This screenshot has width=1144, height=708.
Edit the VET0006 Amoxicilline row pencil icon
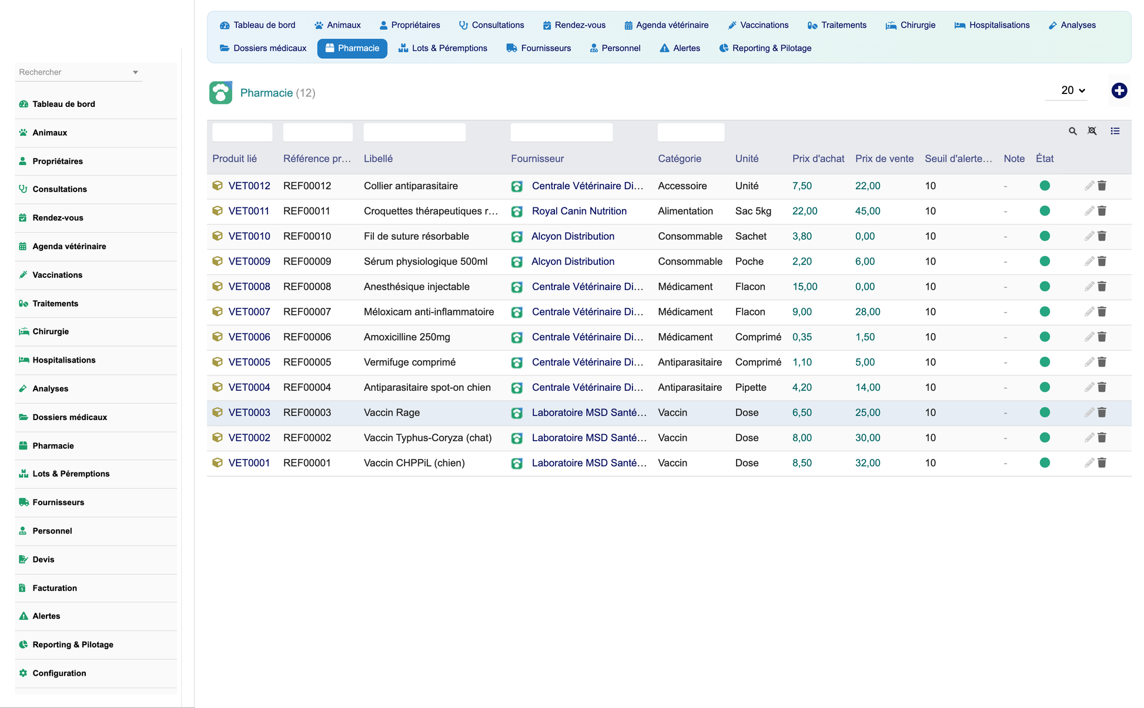click(1089, 337)
